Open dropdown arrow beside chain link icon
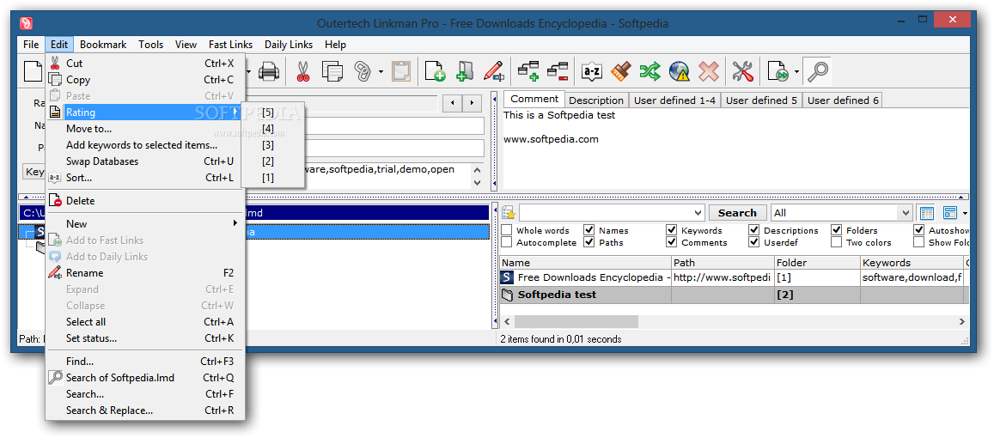The height and width of the screenshot is (438, 994). [381, 71]
